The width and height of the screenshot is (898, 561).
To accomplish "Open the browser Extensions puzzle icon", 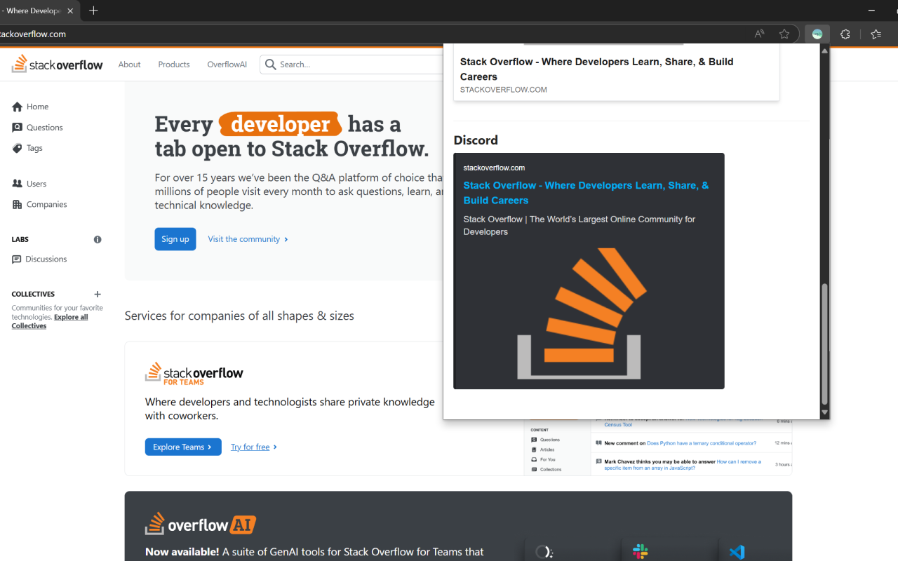I will click(x=845, y=34).
